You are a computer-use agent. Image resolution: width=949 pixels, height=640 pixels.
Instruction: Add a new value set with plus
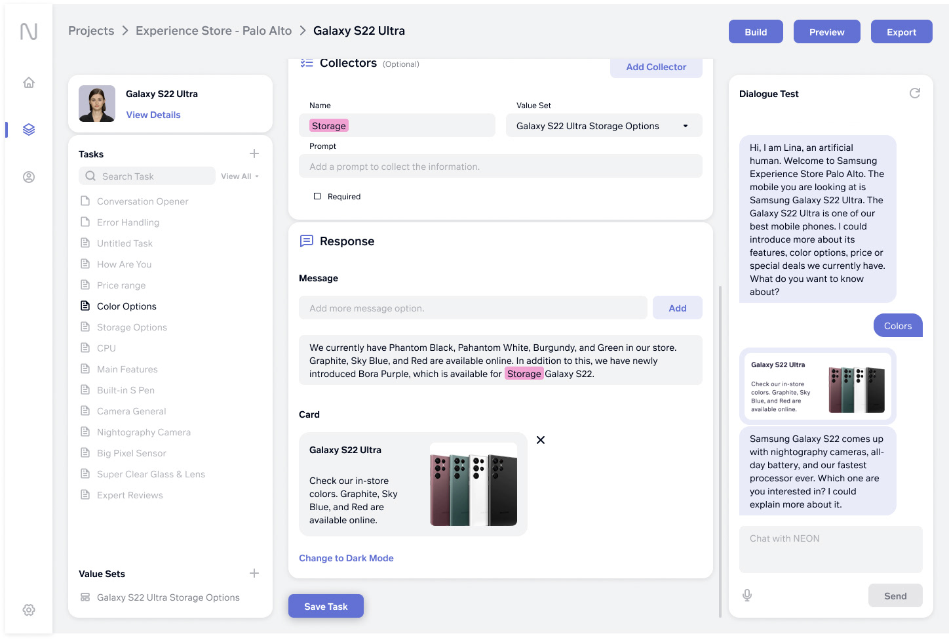(x=254, y=573)
